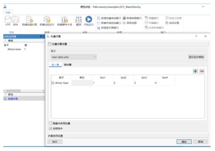Viewport: 215px width, 151px height.
Task: Open custom layout (自定义布局)
Action: click(x=173, y=18)
